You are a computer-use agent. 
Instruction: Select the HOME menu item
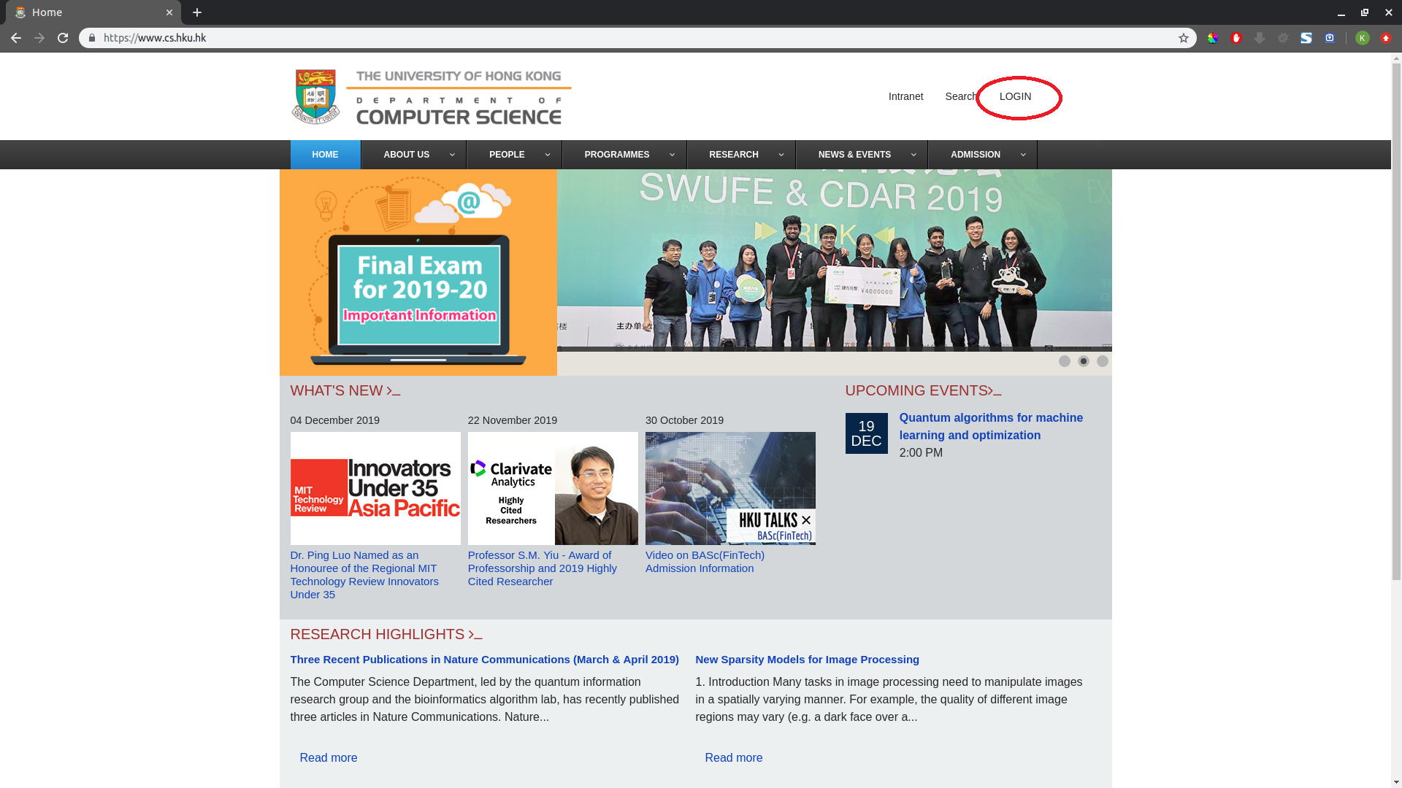pos(325,155)
